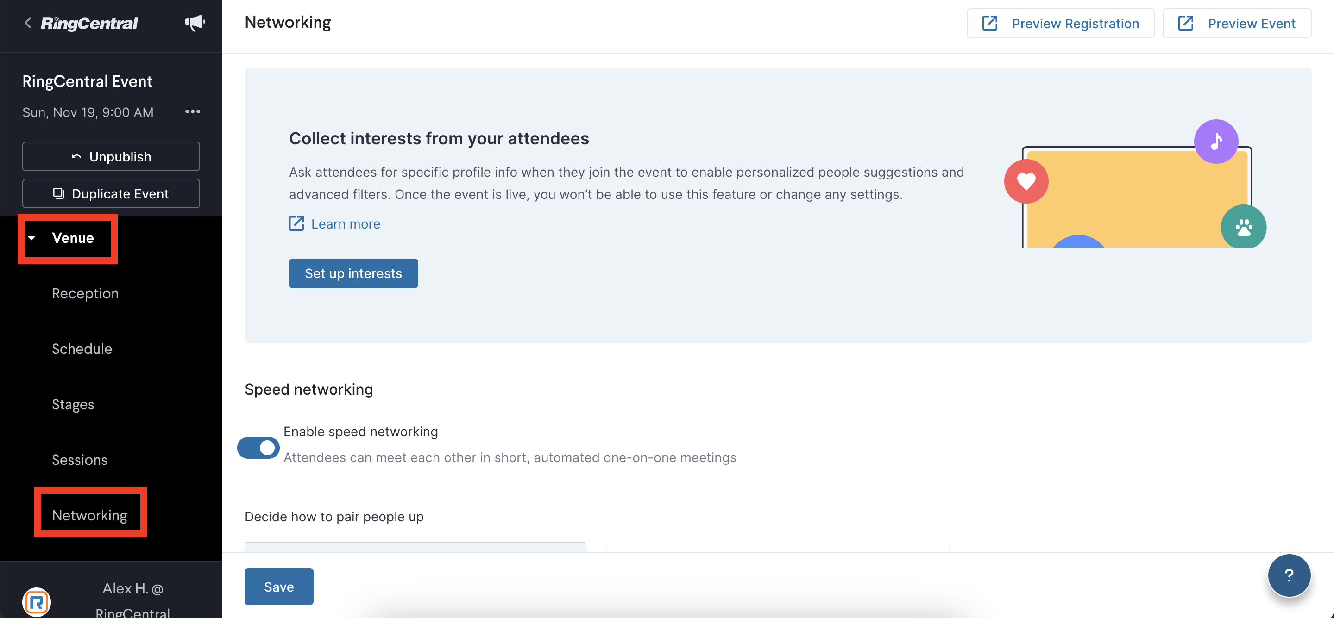Go to the Reception page

(x=85, y=293)
